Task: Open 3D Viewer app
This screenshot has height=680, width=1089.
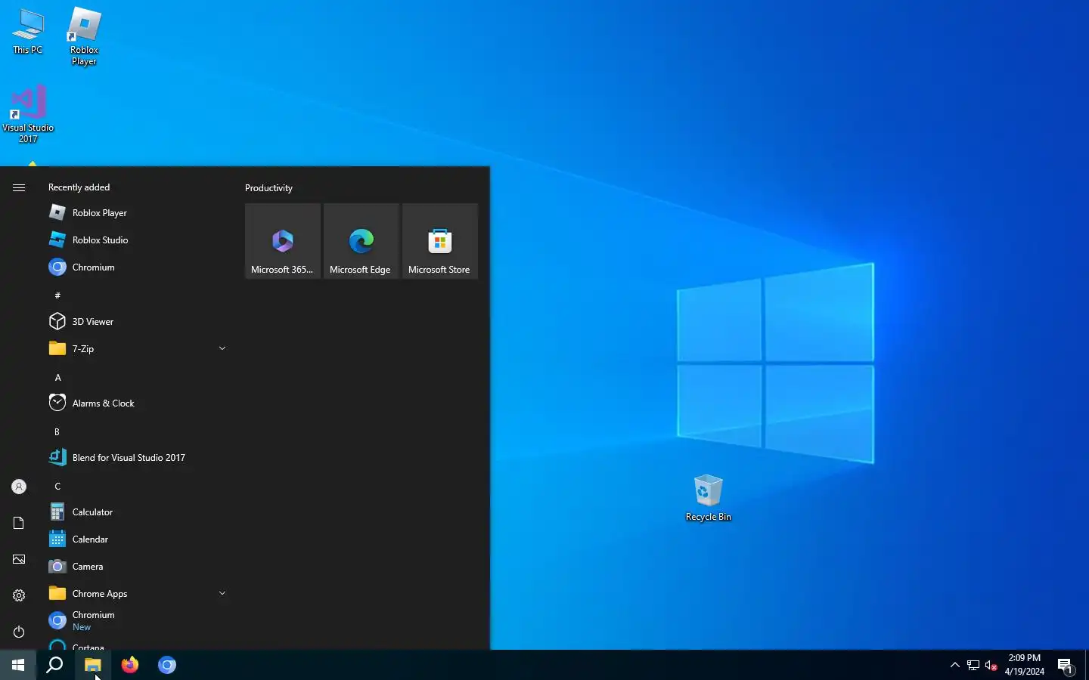Action: coord(136,322)
